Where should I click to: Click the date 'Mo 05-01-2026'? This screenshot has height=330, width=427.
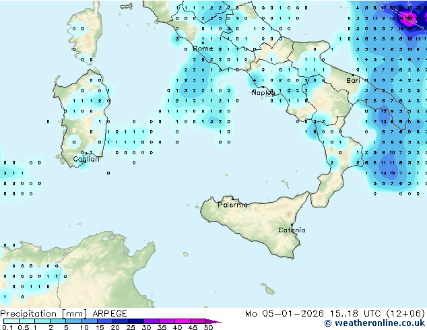[x=284, y=314]
